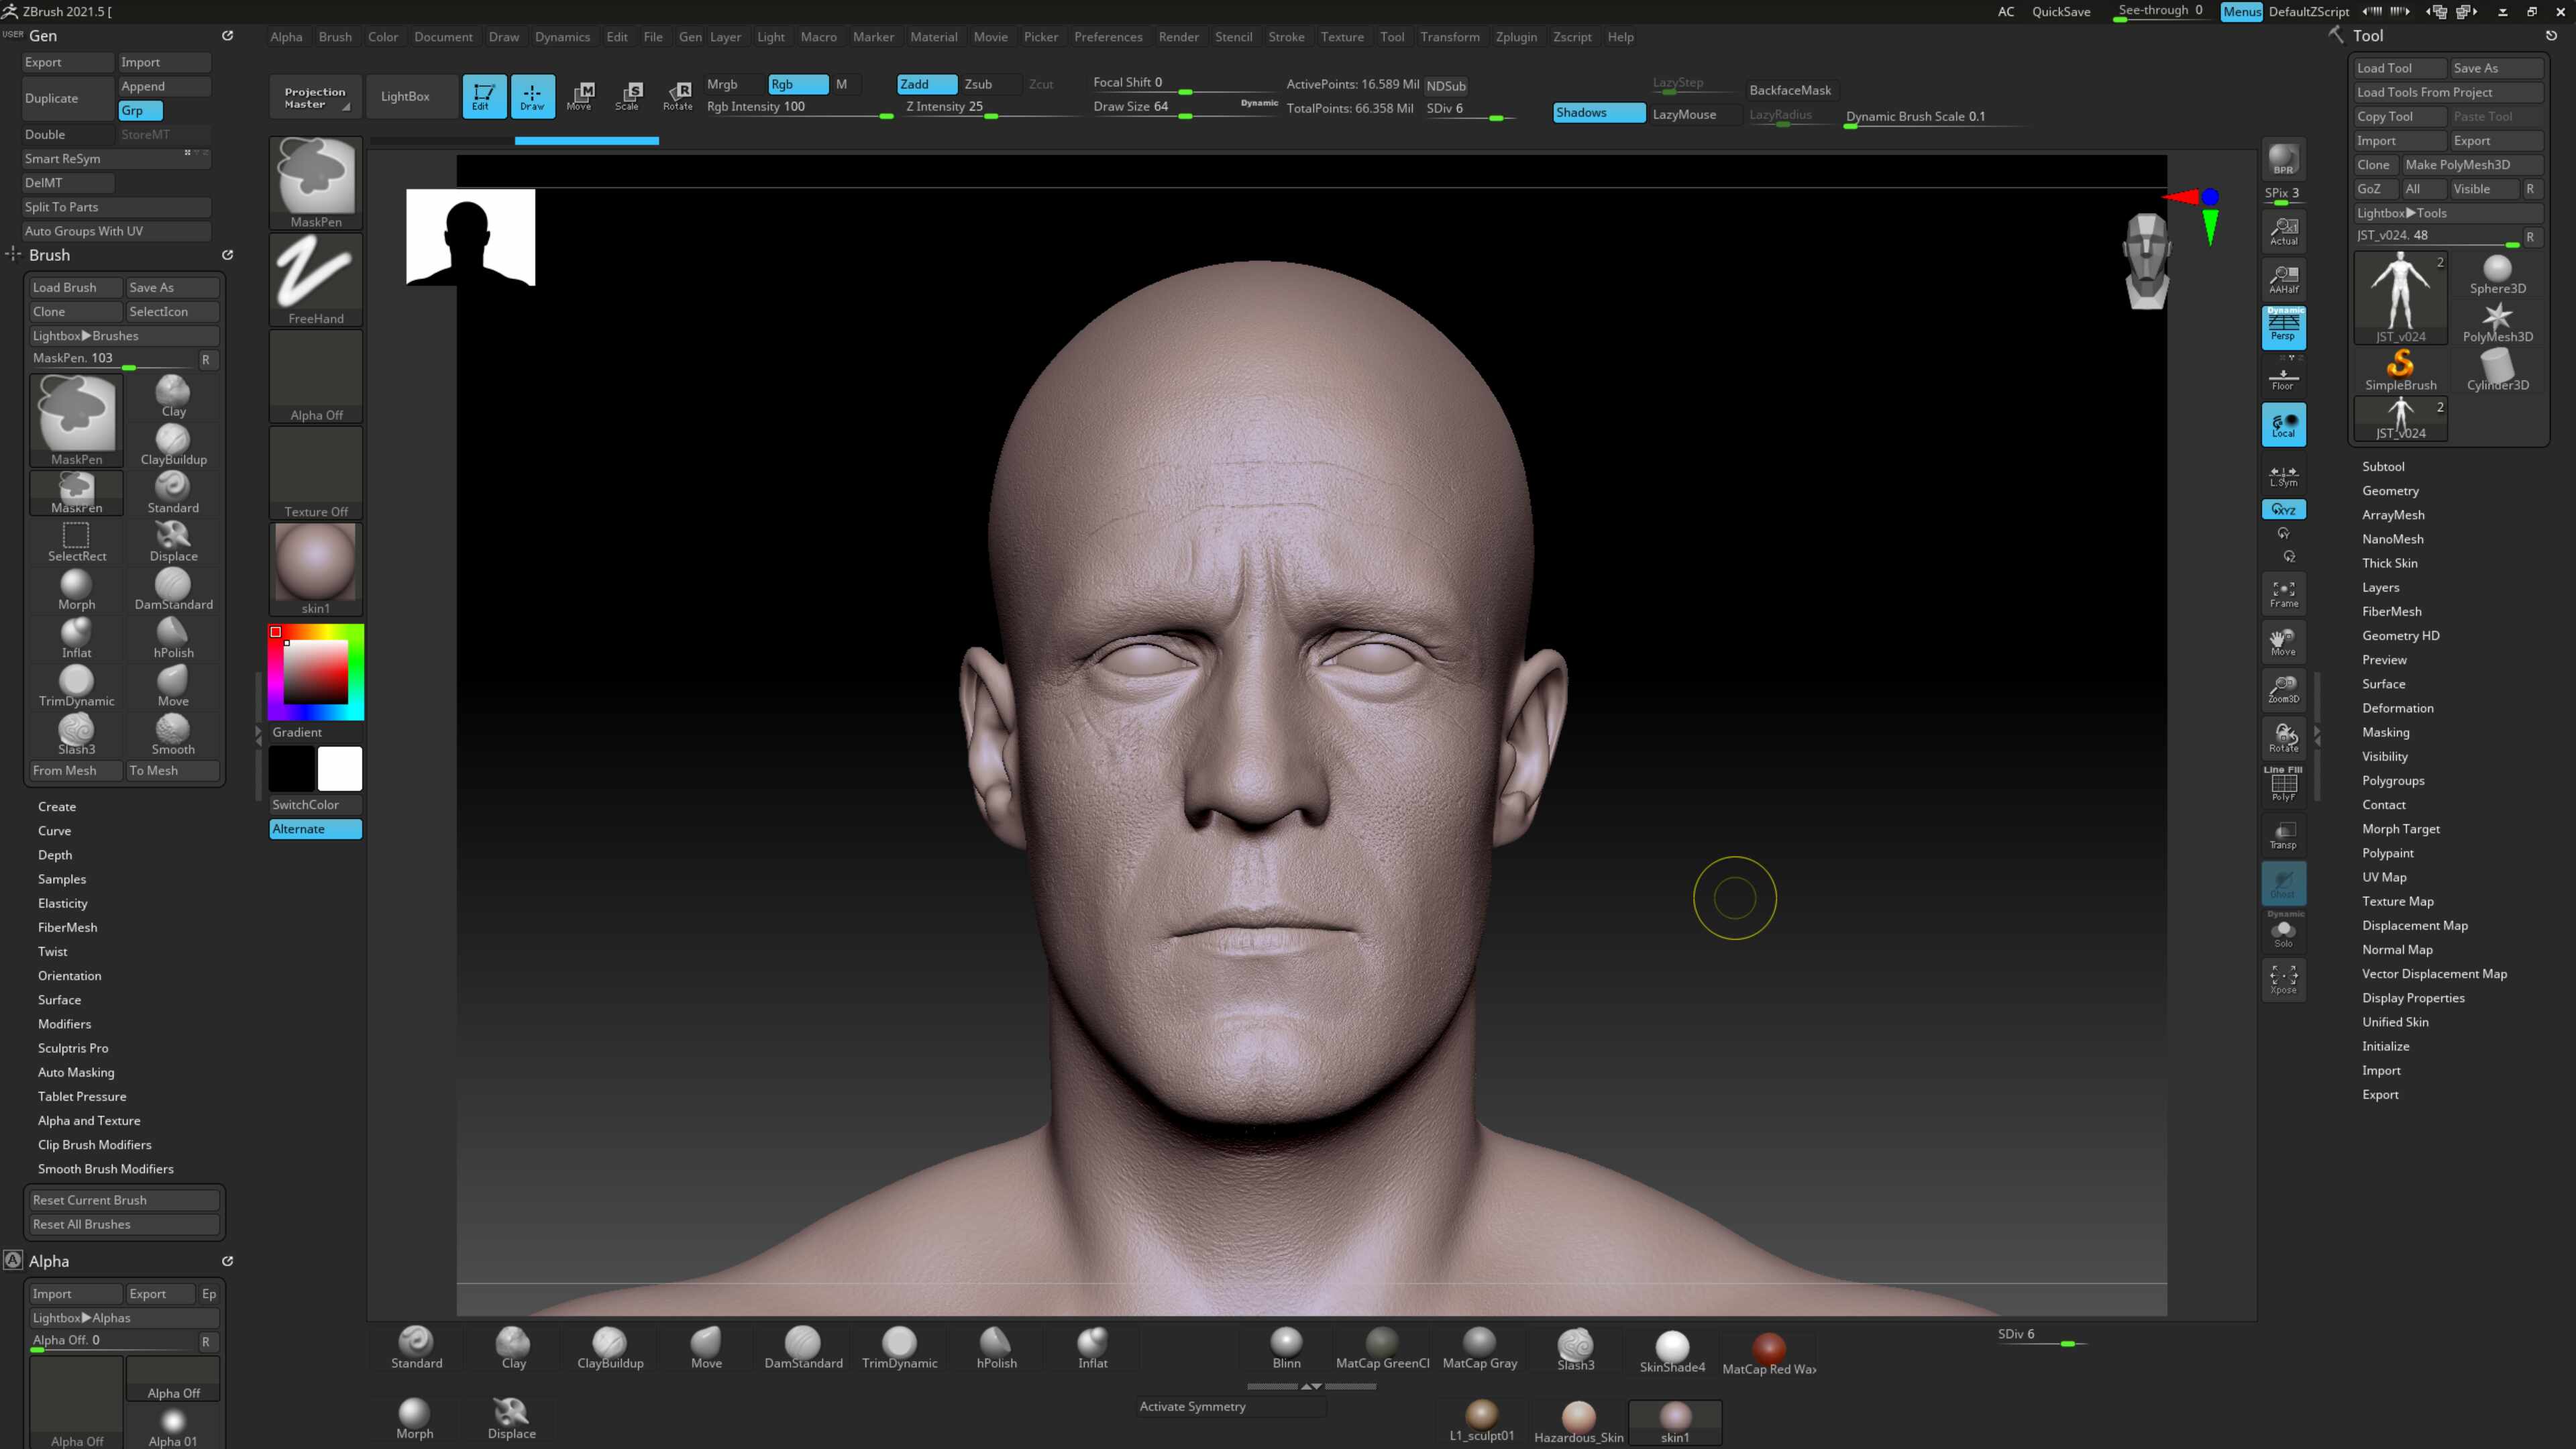Select the Cylinder3D tool
The image size is (2576, 1449).
click(2497, 370)
